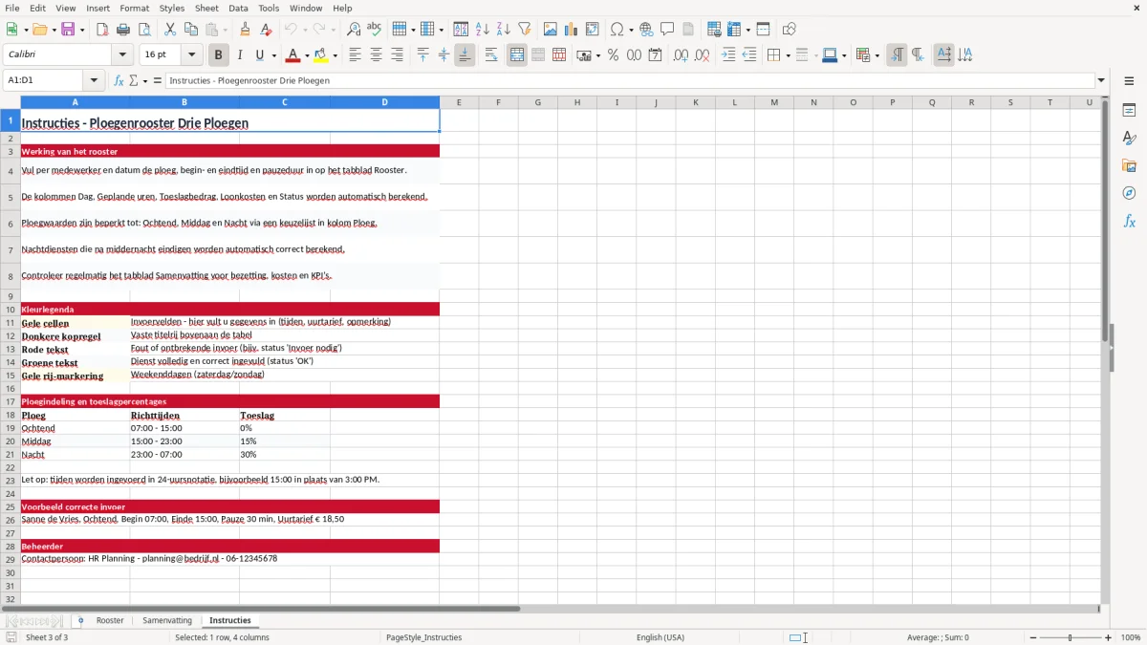
Task: Insert special character omega icon
Action: click(617, 30)
